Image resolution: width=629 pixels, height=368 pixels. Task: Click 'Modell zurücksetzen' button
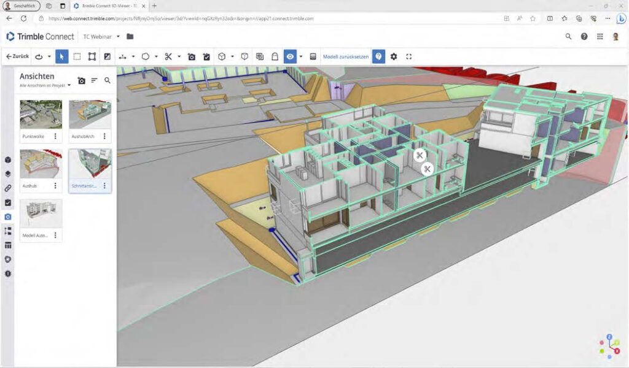pos(346,56)
